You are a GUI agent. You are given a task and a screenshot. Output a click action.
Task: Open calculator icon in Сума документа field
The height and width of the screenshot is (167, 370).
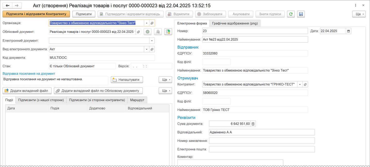coord(253,124)
